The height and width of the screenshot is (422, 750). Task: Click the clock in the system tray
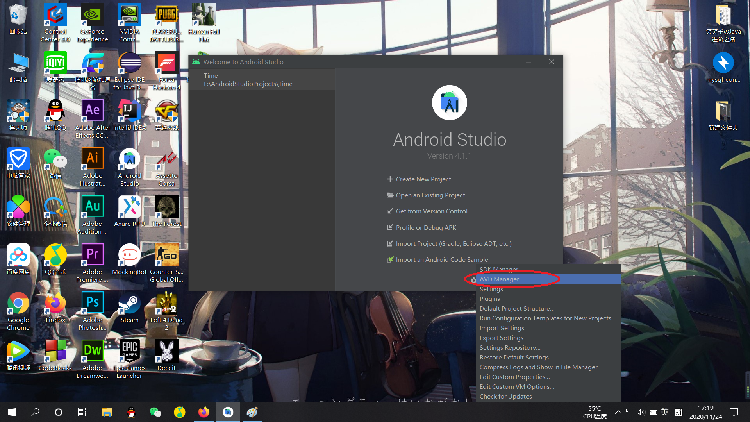(x=705, y=412)
